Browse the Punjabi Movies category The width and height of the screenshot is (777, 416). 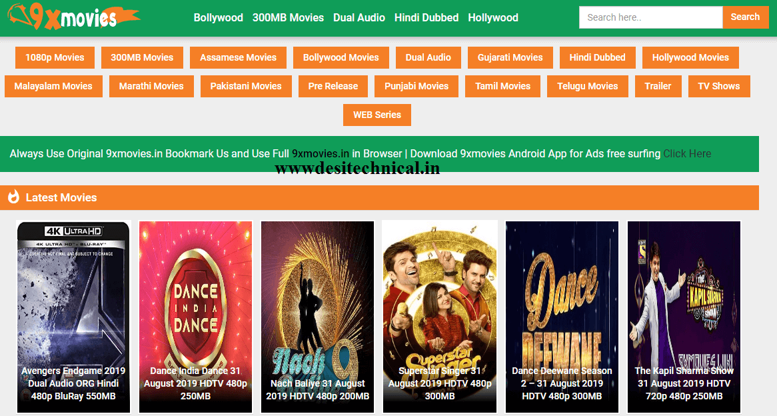(x=416, y=86)
